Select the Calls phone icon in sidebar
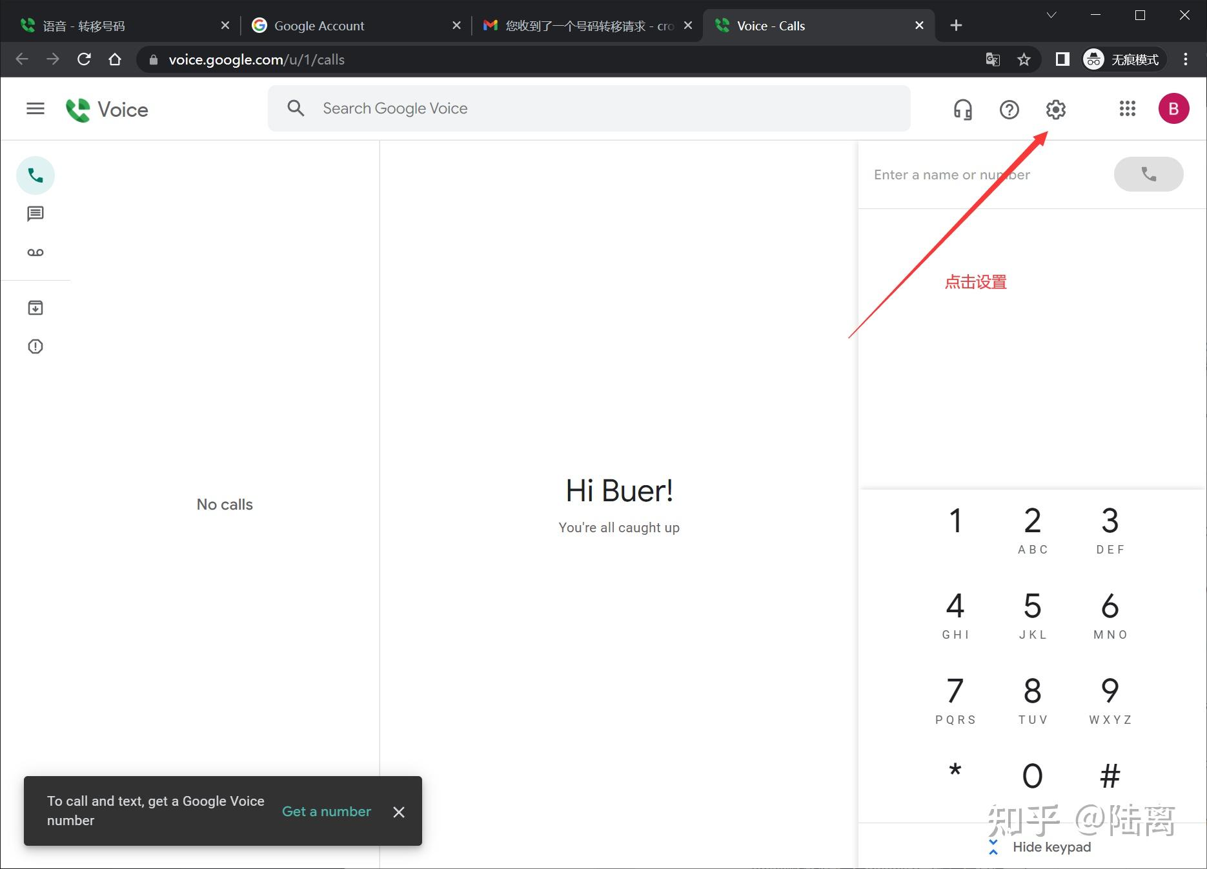 click(35, 175)
